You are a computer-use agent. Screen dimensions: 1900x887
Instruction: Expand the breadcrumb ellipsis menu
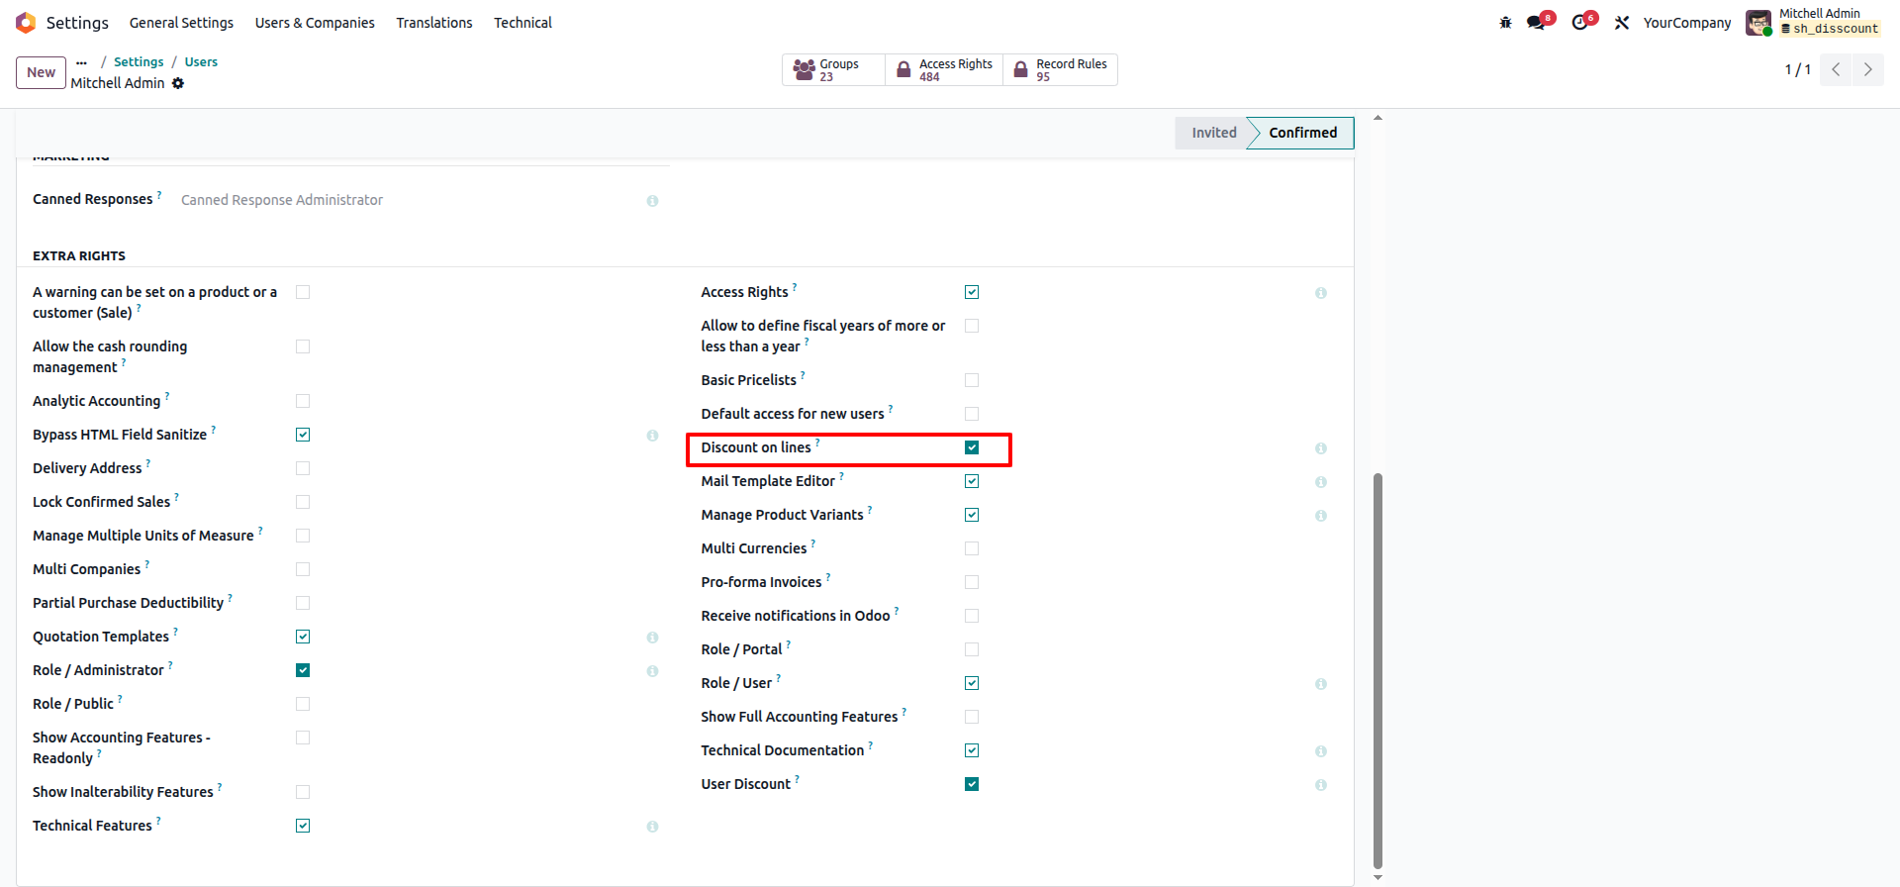click(81, 61)
